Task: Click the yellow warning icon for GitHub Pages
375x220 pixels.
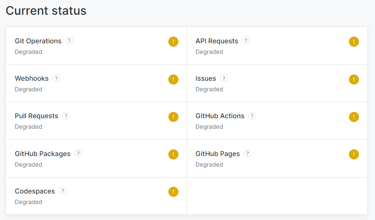Action: (354, 154)
